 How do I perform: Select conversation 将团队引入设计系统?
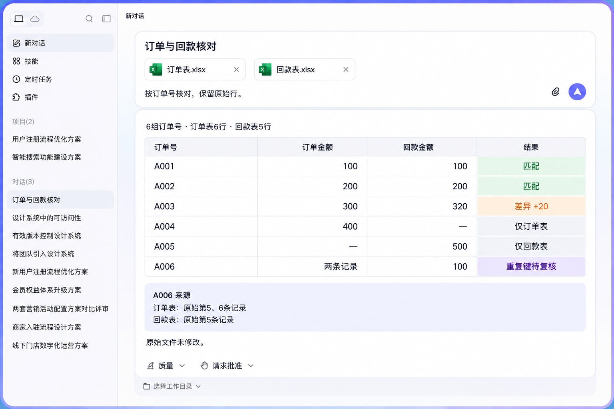point(43,254)
